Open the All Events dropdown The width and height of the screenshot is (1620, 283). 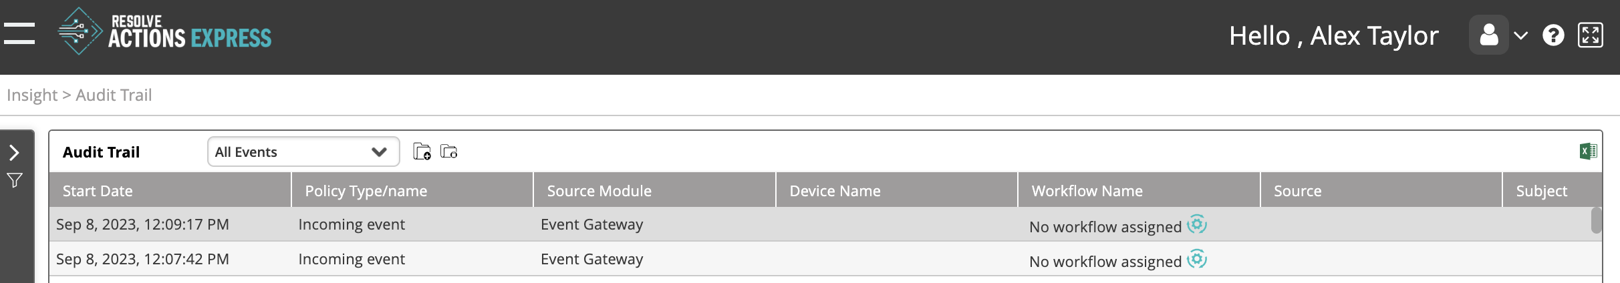tap(303, 152)
